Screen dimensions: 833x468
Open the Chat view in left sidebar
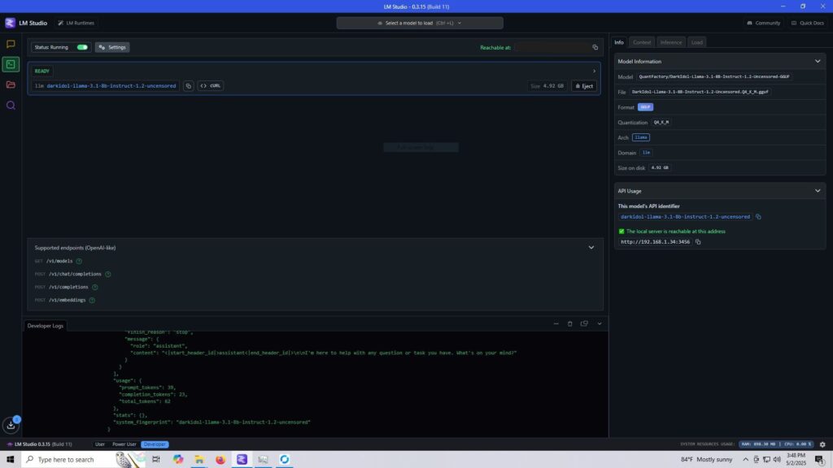click(11, 44)
